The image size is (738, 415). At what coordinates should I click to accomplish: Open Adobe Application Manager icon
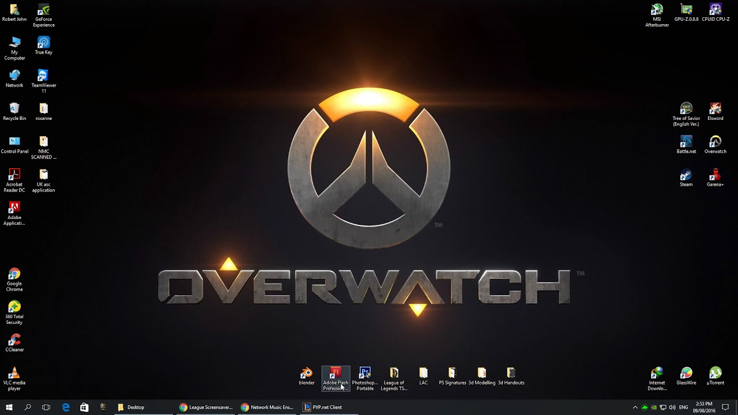click(14, 214)
